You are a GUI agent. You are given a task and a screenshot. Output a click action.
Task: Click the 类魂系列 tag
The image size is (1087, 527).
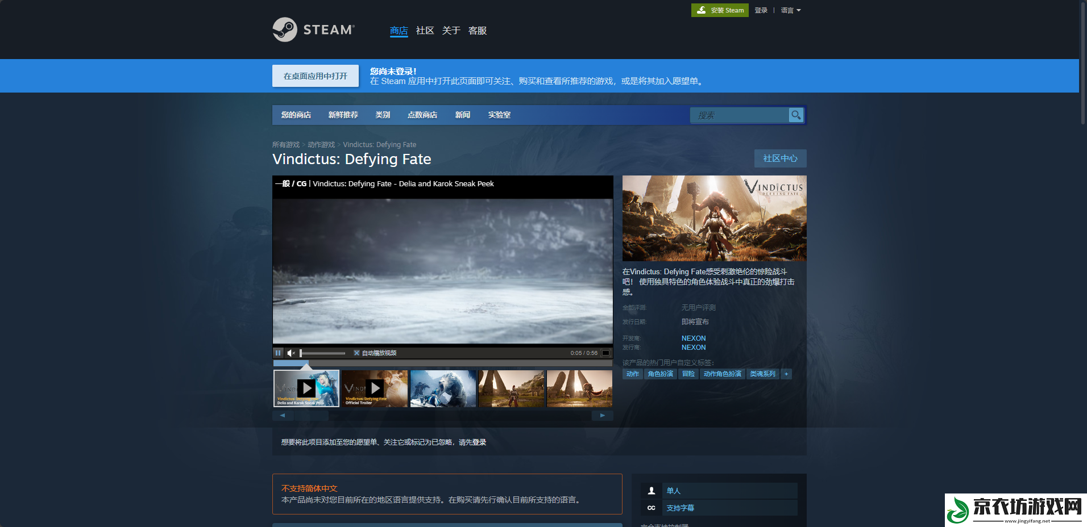coord(763,374)
